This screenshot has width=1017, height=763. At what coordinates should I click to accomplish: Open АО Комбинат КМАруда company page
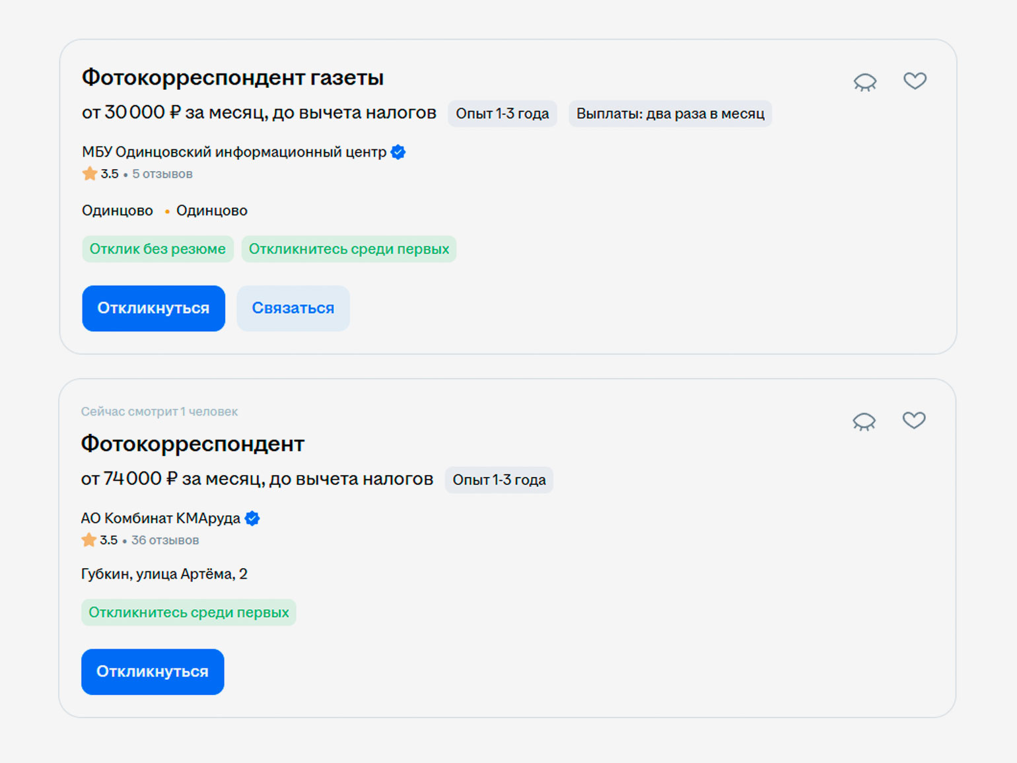pos(160,519)
